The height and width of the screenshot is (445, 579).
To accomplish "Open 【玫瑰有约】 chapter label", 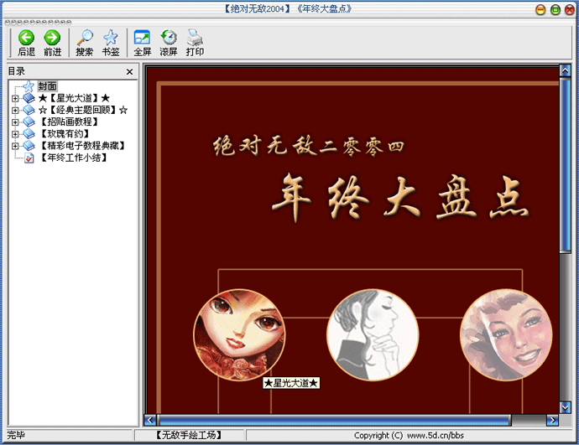I will tap(65, 133).
